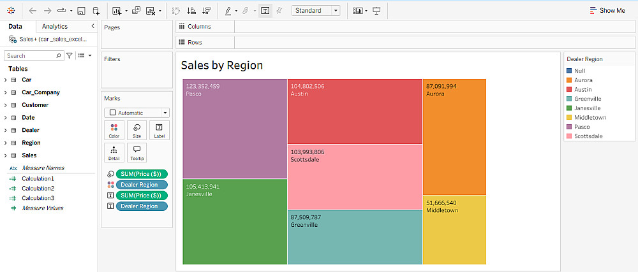
Task: Click the Sort Ascending toolbar icon
Action: (x=191, y=11)
